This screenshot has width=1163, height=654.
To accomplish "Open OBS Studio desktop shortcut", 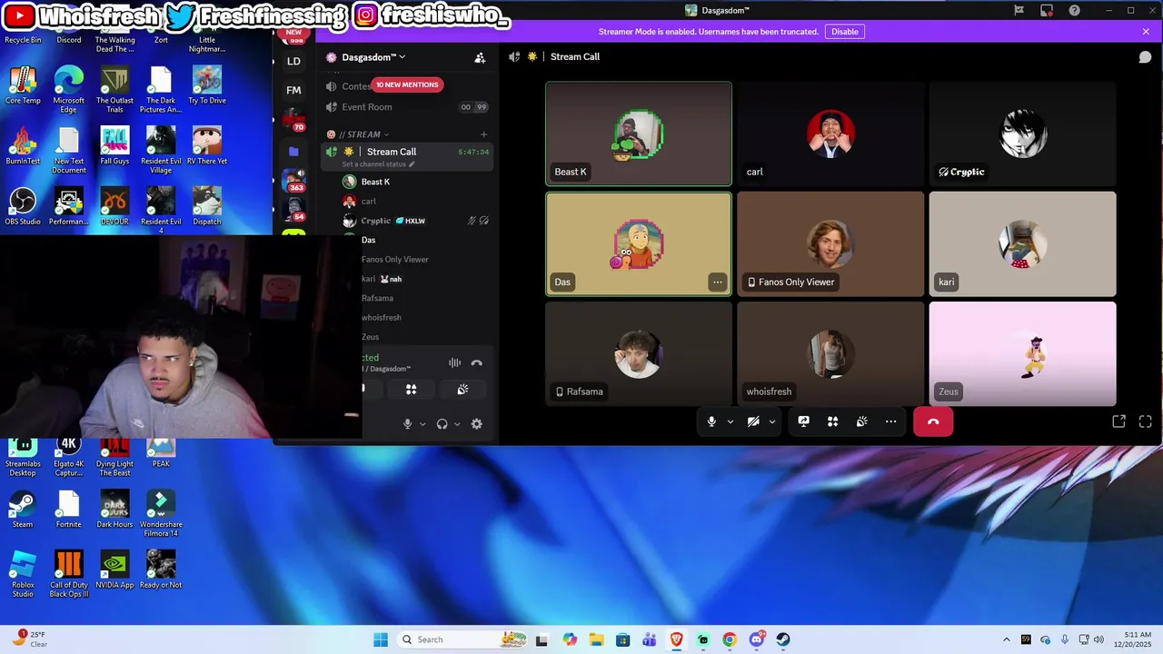I will pyautogui.click(x=23, y=206).
